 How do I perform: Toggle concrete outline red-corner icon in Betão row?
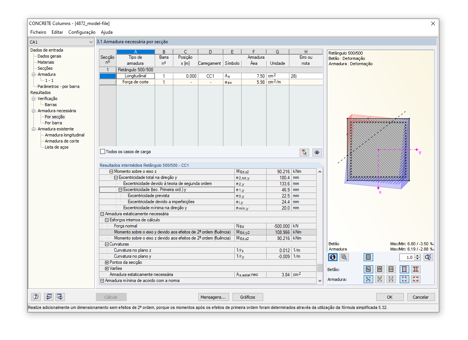(404, 269)
